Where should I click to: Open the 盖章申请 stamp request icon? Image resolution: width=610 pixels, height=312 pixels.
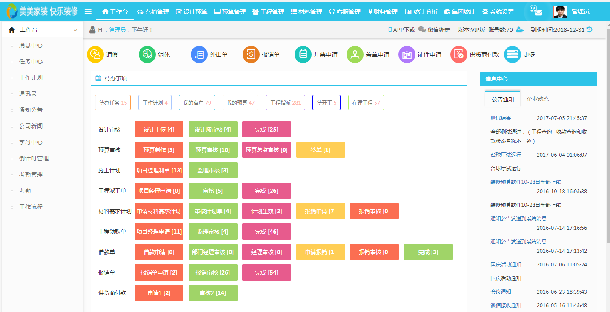(x=355, y=54)
